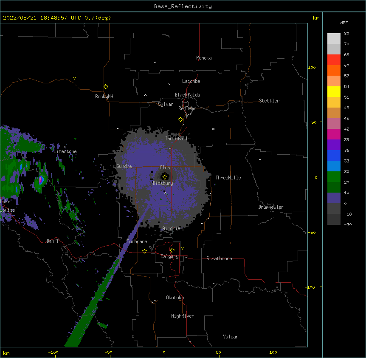Click the Ponoka city label
Image resolution: width=366 pixels, height=358 pixels.
pos(204,58)
